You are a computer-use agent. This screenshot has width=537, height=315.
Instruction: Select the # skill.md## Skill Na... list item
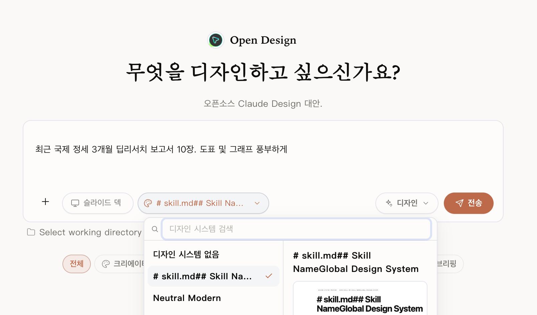click(213, 276)
